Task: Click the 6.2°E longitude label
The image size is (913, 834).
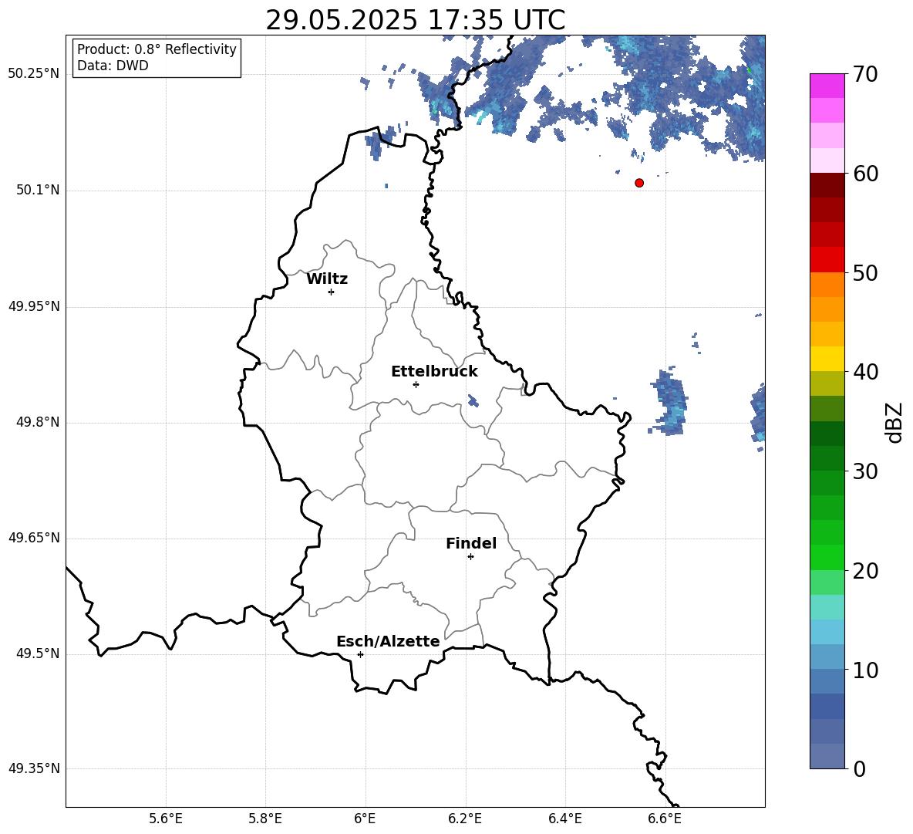Action: (x=465, y=819)
